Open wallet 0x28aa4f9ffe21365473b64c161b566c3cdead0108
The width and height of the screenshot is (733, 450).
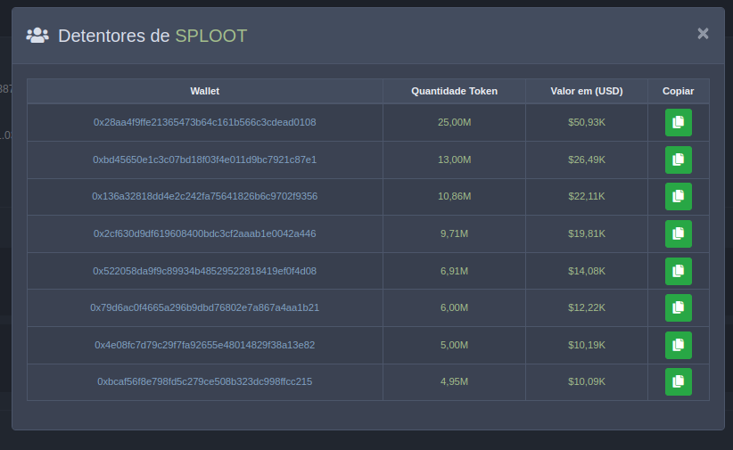pyautogui.click(x=205, y=122)
